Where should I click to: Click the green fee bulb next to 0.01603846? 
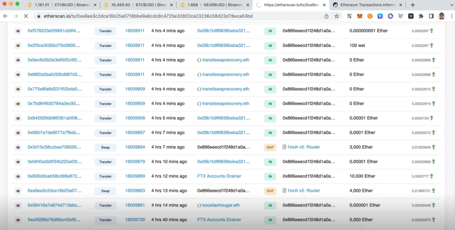433,147
